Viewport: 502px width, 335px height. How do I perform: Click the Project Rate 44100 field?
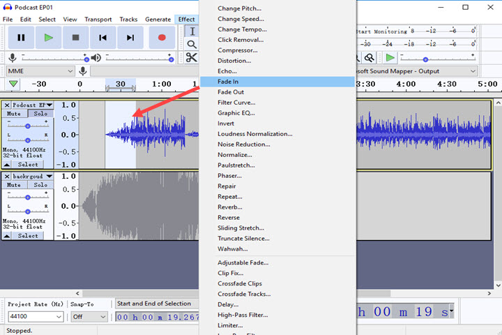pos(35,317)
